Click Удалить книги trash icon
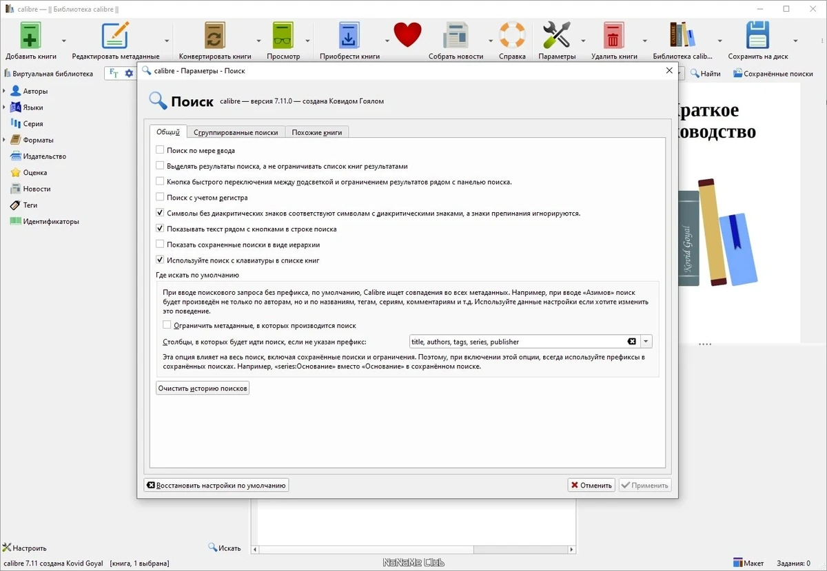Screen dimensions: 827x571 [x=613, y=35]
